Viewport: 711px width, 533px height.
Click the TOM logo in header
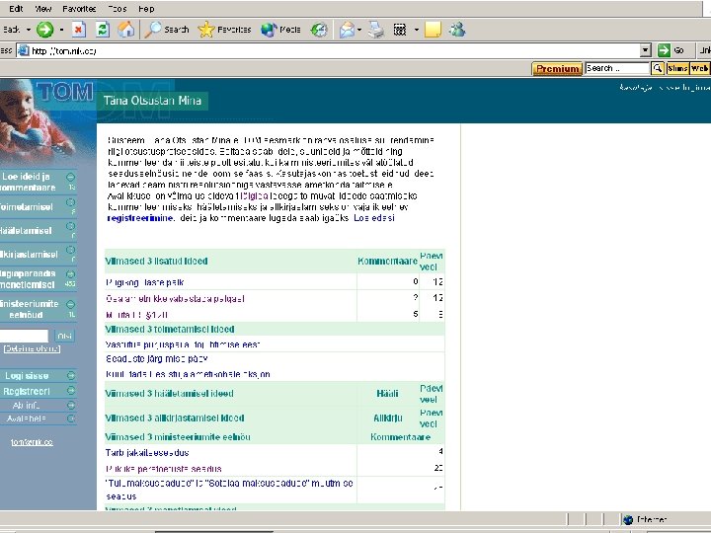coord(65,92)
